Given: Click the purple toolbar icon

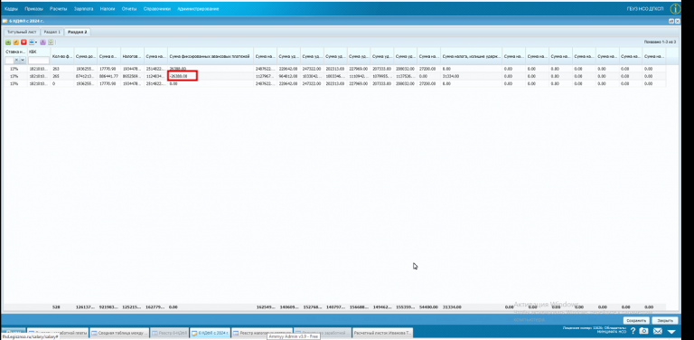Looking at the screenshot, I should pyautogui.click(x=43, y=42).
